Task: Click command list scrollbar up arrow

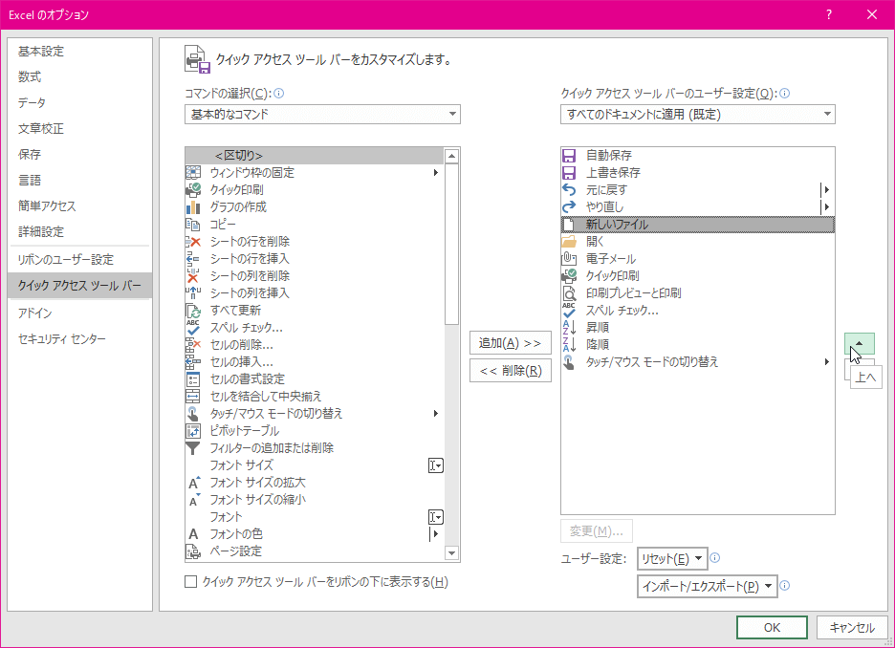Action: point(451,156)
